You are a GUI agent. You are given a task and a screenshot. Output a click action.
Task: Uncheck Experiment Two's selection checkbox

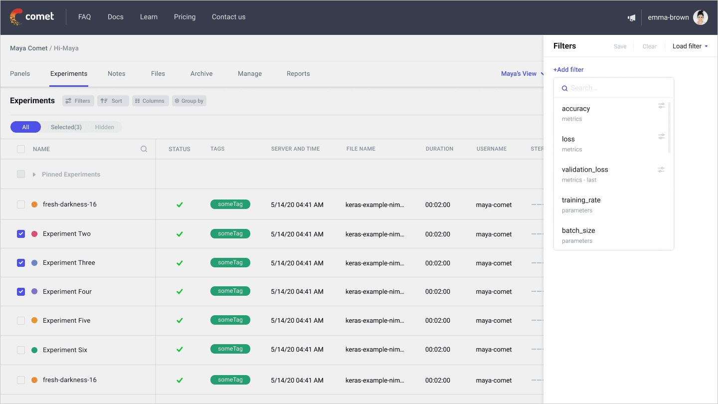click(20, 233)
